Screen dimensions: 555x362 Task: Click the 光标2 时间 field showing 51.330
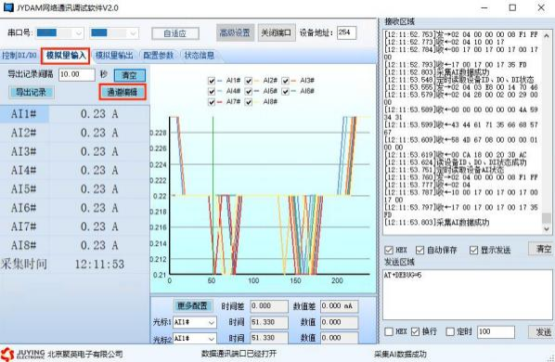269,338
